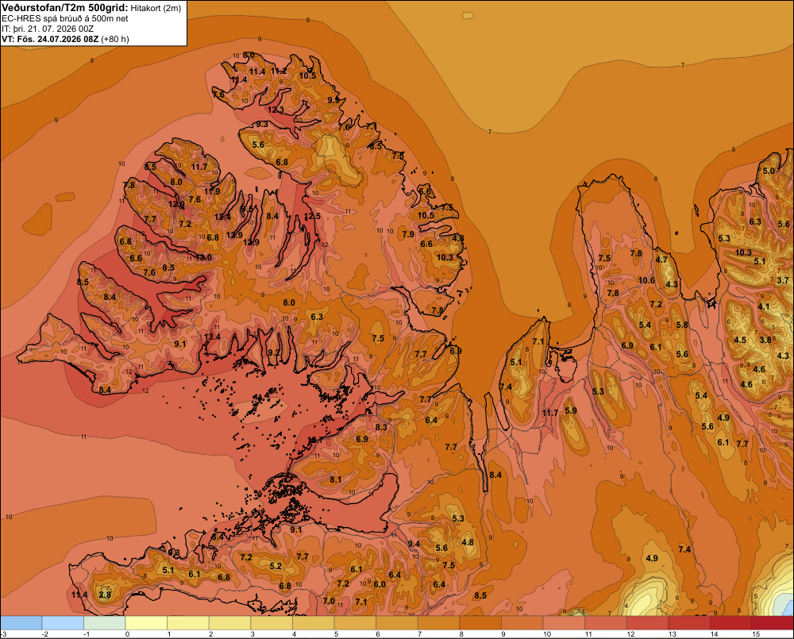Select the legend swatch between 7 and 8
The width and height of the screenshot is (794, 639).
[438, 623]
